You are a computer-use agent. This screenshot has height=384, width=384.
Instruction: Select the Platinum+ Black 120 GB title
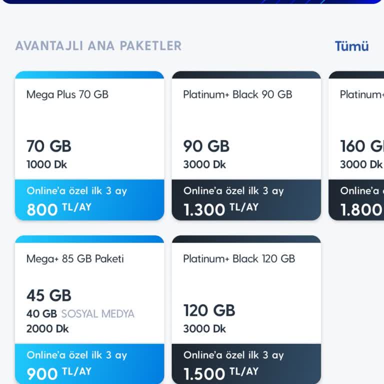point(239,259)
